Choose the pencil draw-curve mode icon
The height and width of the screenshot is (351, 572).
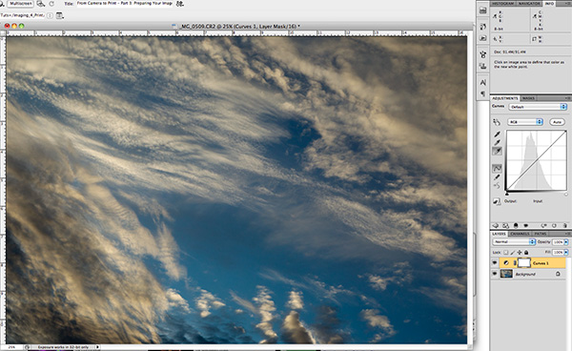(x=497, y=177)
